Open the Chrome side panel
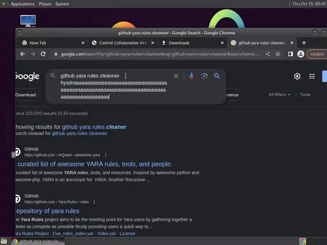 pyautogui.click(x=291, y=54)
